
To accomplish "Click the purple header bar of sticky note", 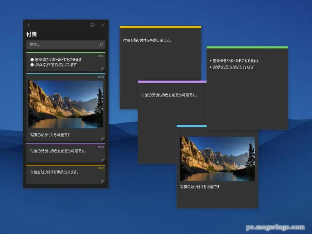I will pyautogui.click(x=172, y=82).
